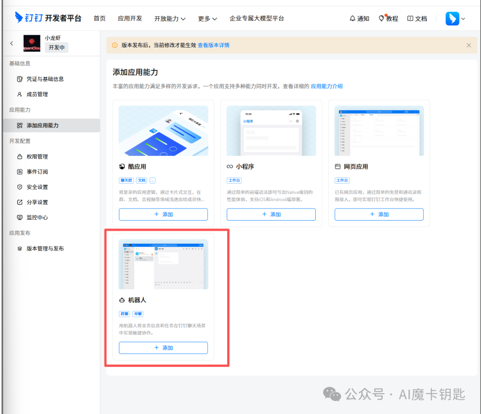Open the 查看版本详情 link
The height and width of the screenshot is (414, 481).
[213, 45]
